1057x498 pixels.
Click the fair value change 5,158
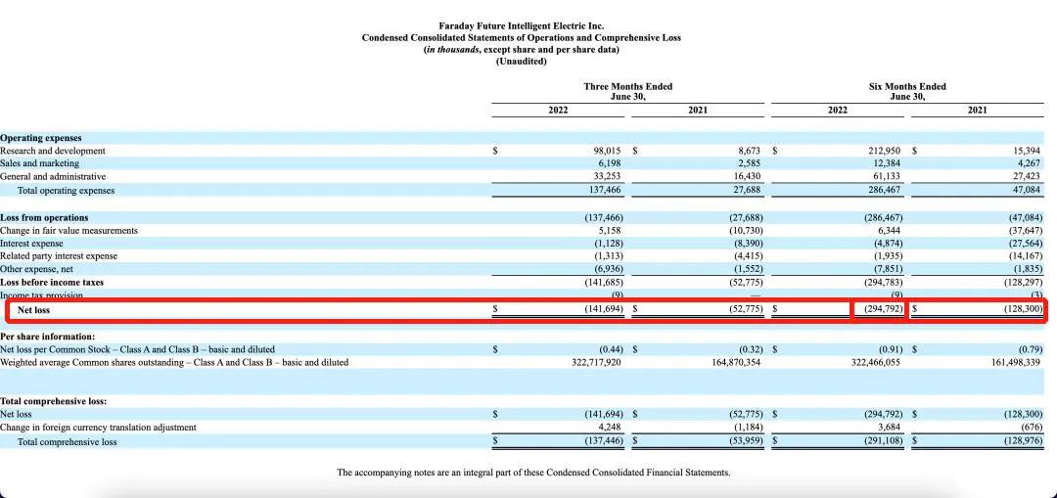click(610, 231)
